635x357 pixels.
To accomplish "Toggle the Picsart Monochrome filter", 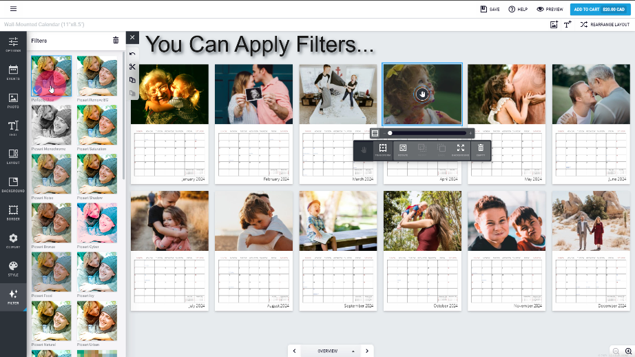I will (x=51, y=125).
